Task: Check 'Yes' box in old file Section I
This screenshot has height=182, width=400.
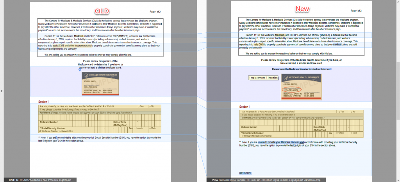Action: [139, 106]
